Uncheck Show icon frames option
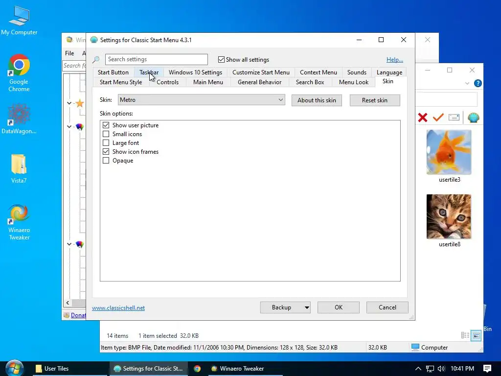Viewport: 501px width, 376px height. 106,152
